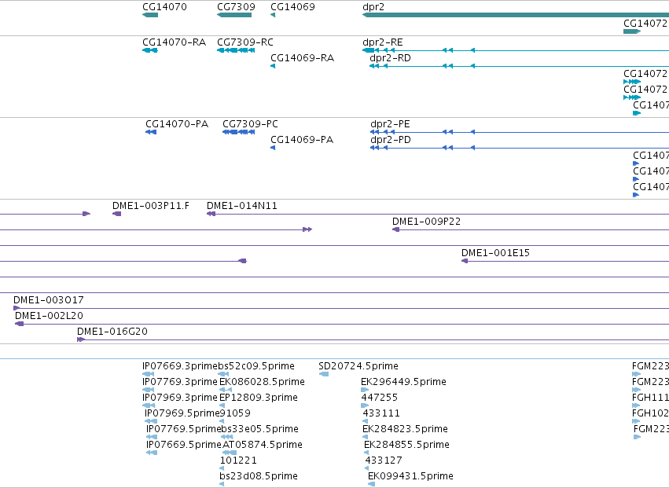Click the DME1-003O17 clone arrow start
Screen dimensions: 669x488
[17, 308]
